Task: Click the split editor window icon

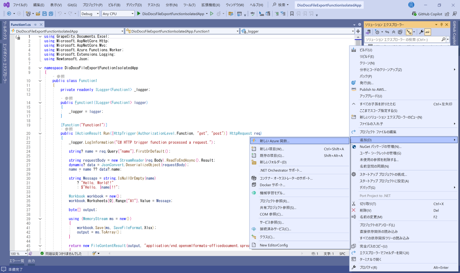Action: (x=358, y=31)
